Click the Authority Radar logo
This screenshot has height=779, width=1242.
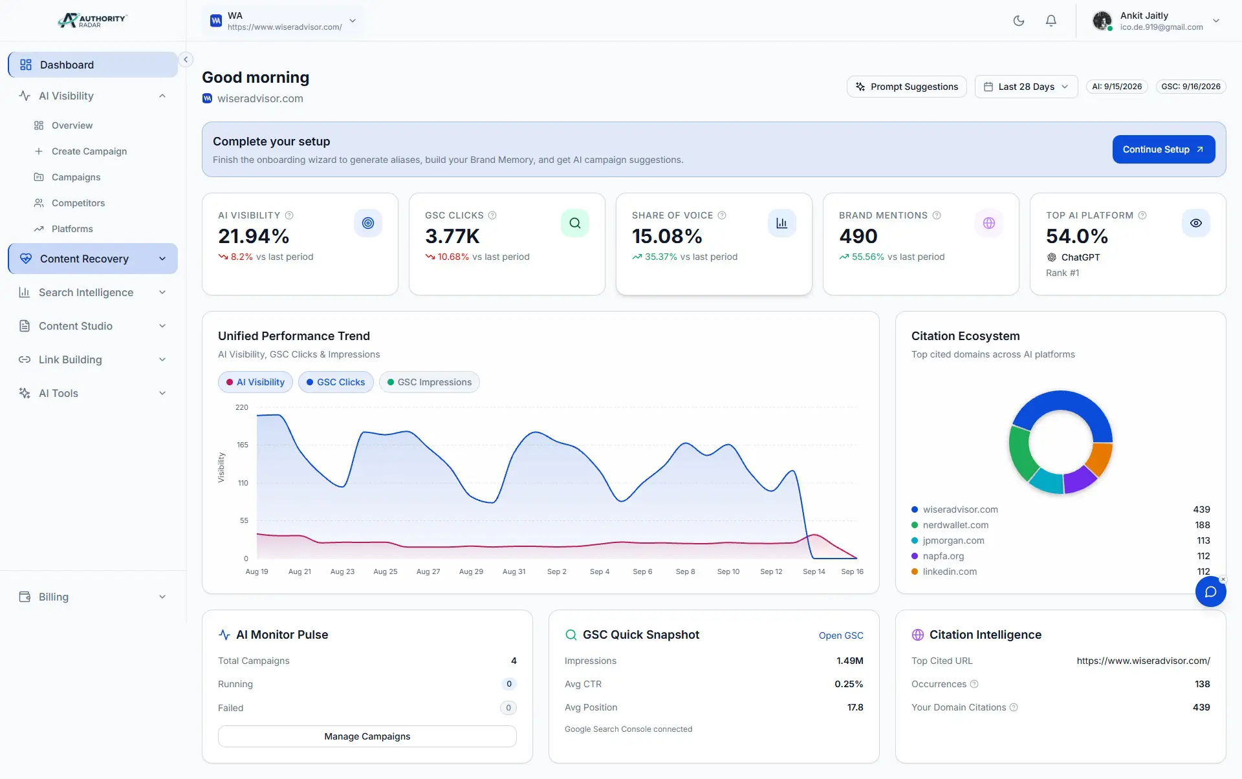(93, 21)
